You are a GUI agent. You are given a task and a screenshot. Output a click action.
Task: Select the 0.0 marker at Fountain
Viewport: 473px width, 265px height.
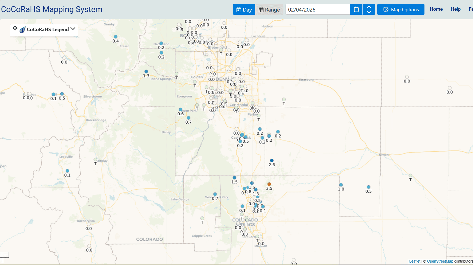[x=261, y=240]
